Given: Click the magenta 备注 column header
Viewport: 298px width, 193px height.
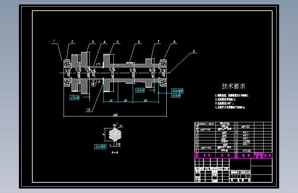Looking at the screenshot, I should point(268,155).
